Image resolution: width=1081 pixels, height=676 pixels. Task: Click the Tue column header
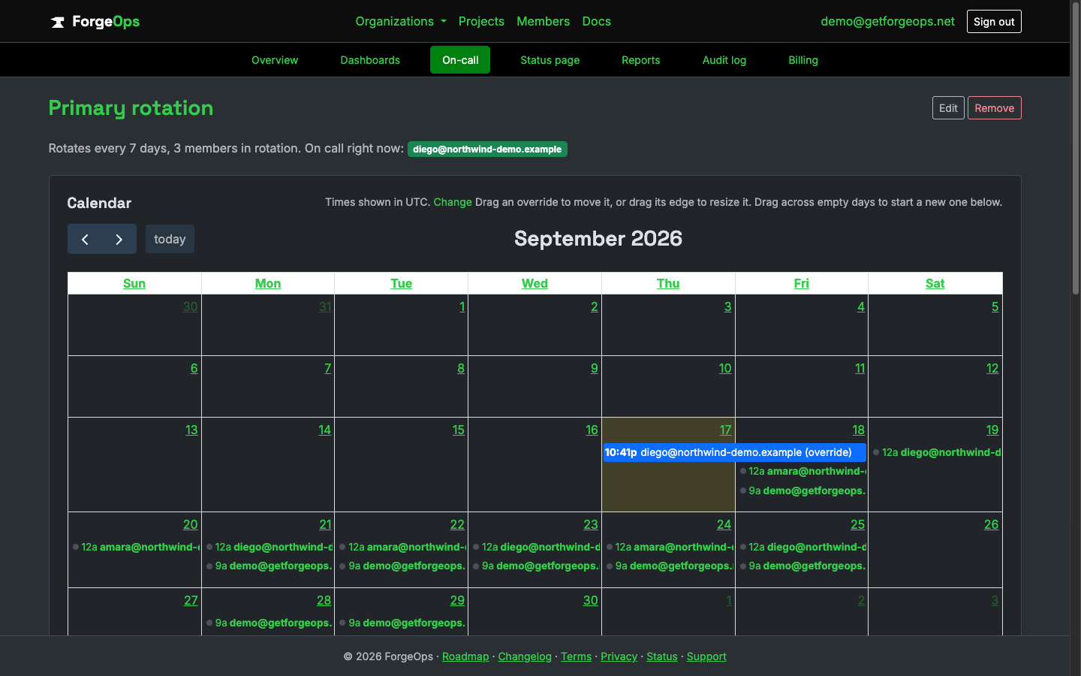401,283
